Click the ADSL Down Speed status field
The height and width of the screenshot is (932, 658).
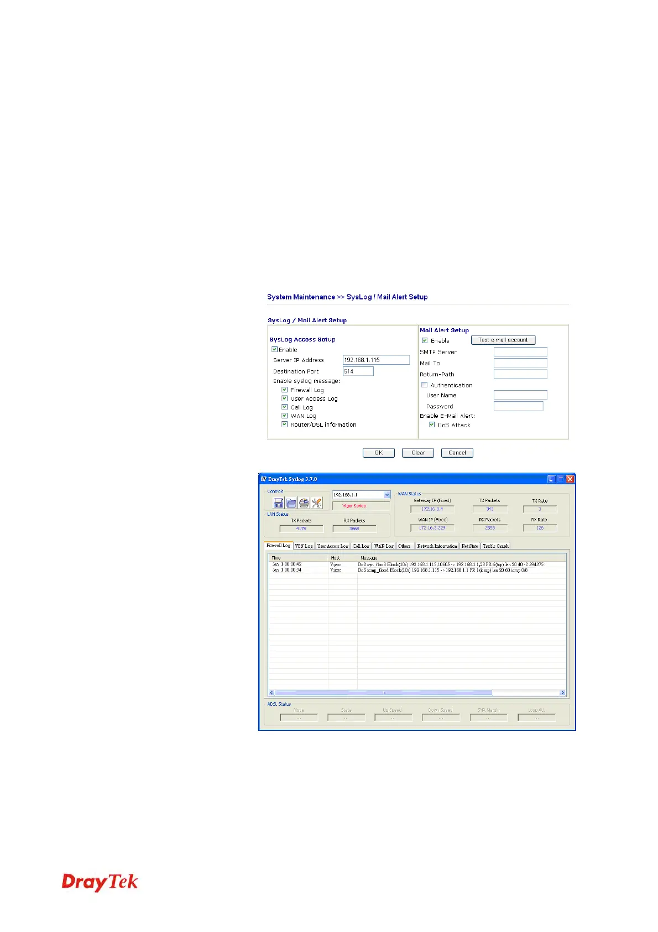(441, 718)
